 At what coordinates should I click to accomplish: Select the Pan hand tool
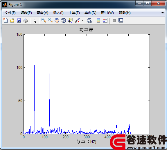tap(57, 20)
